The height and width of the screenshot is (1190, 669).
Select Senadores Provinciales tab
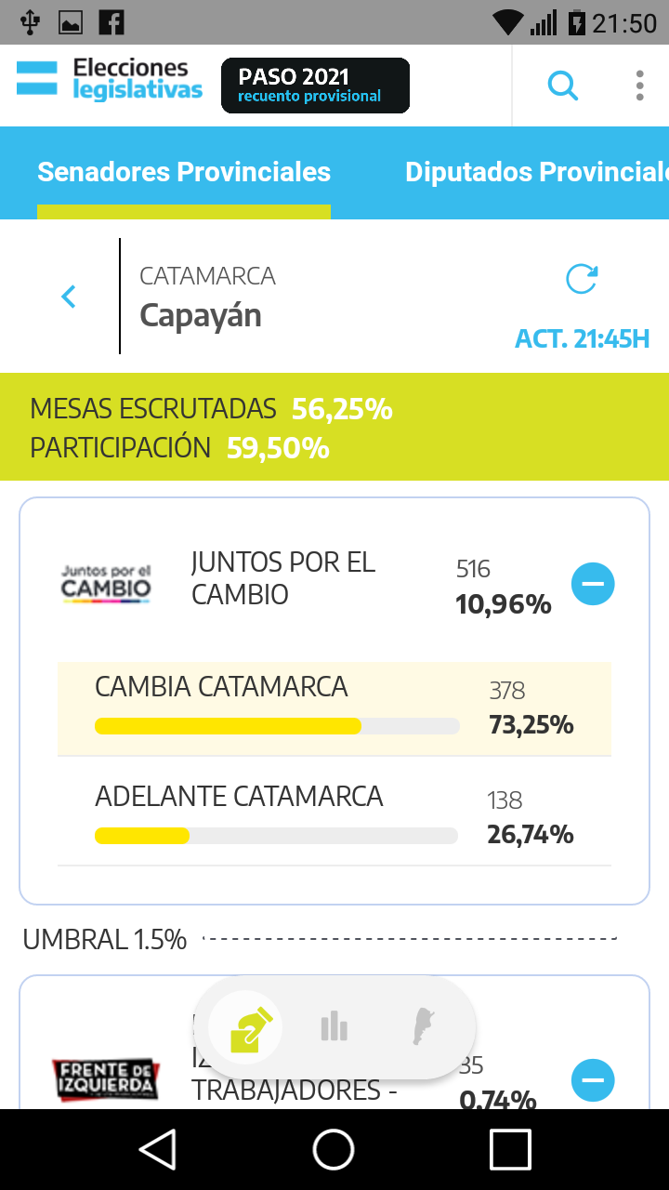[x=184, y=172]
